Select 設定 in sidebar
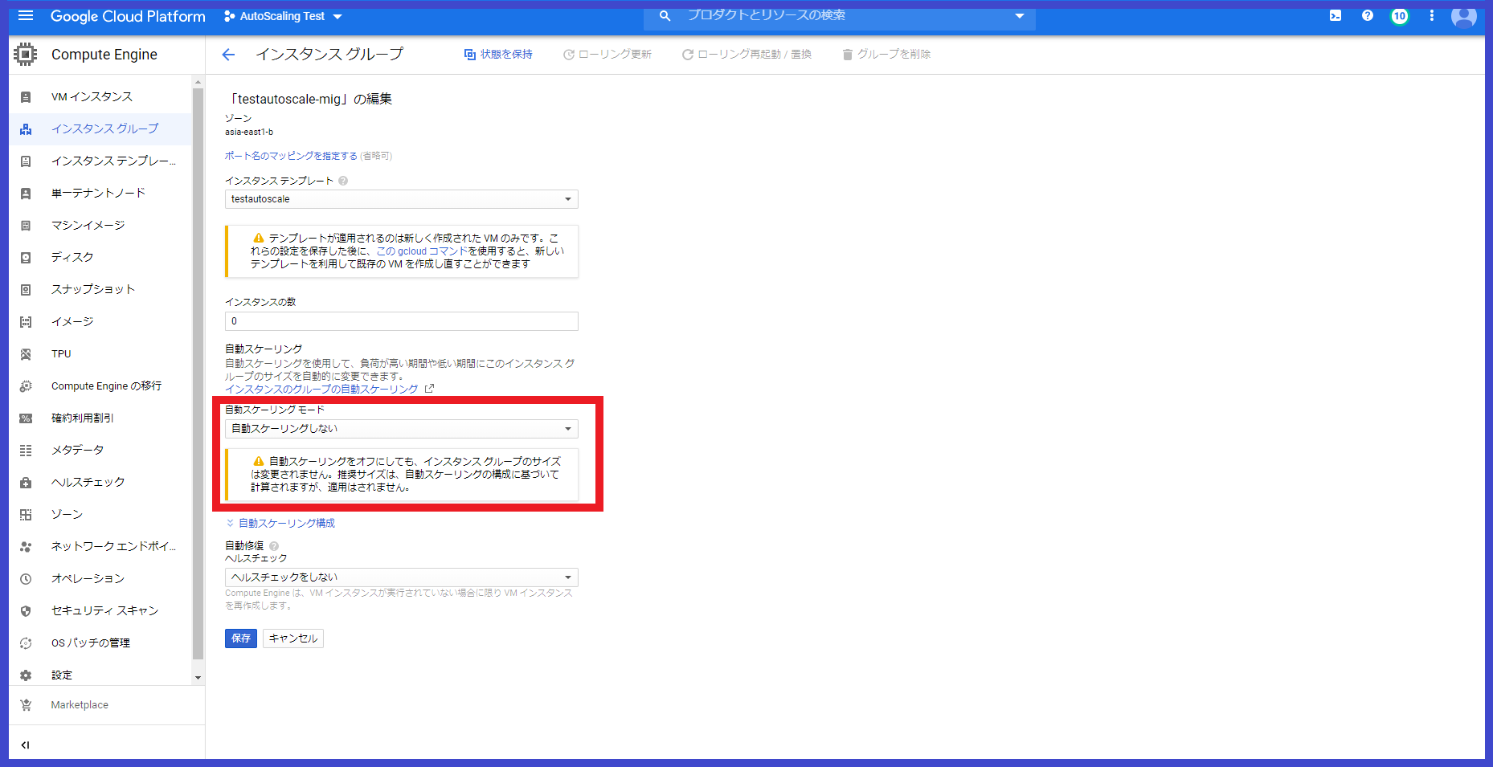The image size is (1493, 767). coord(62,675)
